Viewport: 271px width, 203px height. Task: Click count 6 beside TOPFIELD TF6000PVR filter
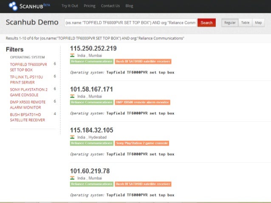tap(55, 64)
